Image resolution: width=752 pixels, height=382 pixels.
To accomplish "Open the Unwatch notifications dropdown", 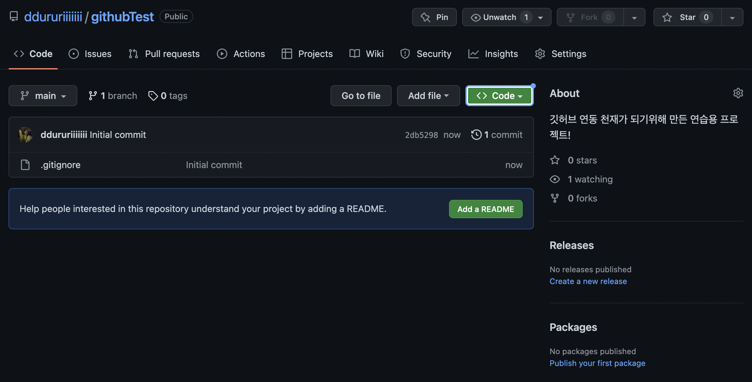I will pyautogui.click(x=506, y=17).
